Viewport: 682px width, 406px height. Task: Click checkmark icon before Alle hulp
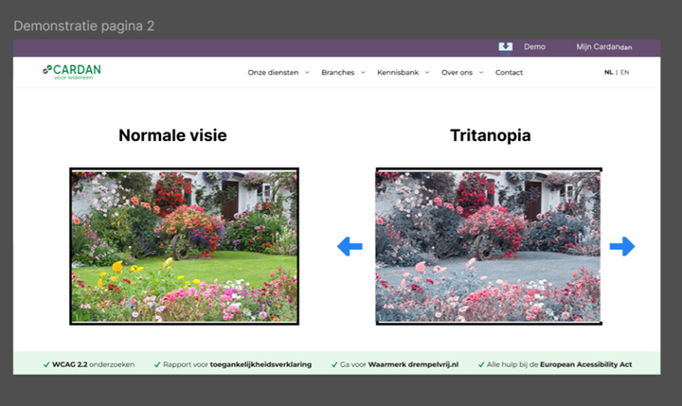click(x=484, y=364)
